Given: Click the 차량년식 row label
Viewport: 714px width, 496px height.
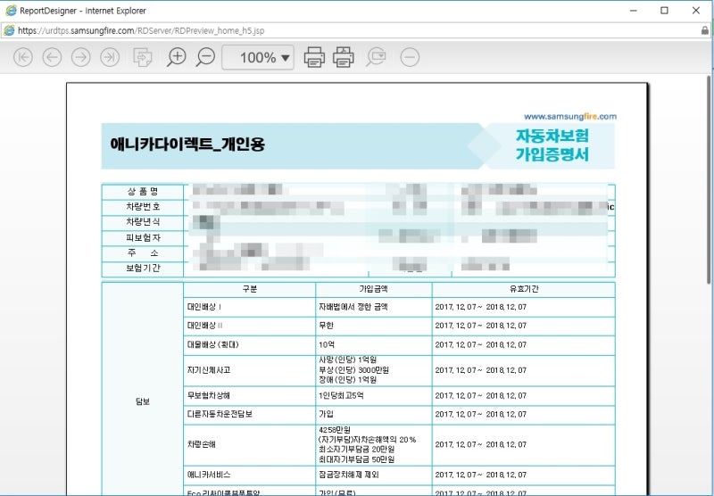Looking at the screenshot, I should (x=143, y=222).
